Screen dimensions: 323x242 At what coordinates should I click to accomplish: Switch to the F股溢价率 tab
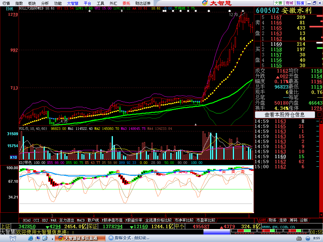134,220
